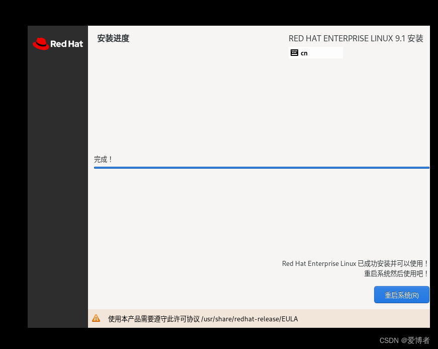Click the CSDN @爱博者 watermark text
The height and width of the screenshot is (349, 438).
pyautogui.click(x=405, y=340)
